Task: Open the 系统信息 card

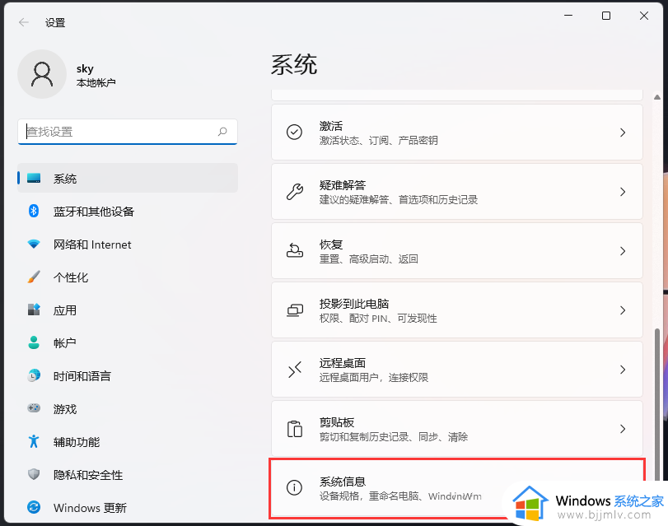Action: 456,488
